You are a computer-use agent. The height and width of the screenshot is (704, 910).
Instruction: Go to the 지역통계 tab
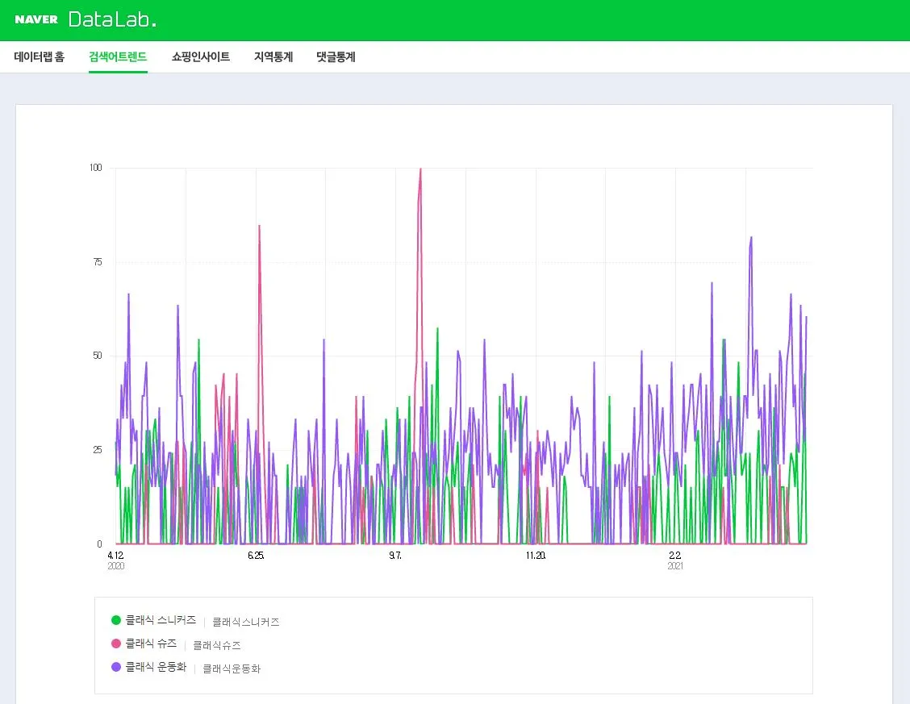(x=273, y=56)
